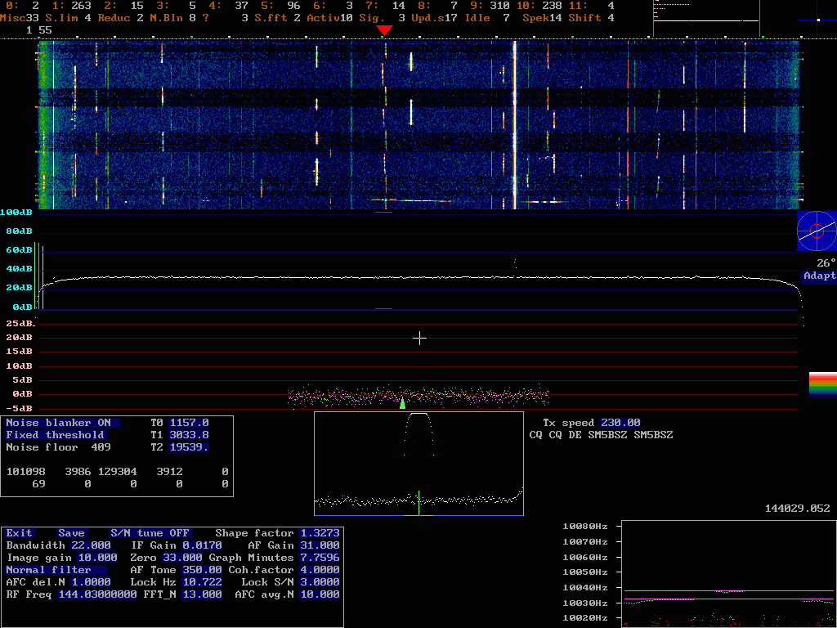Screen dimensions: 837x628
Task: Edit the T2 value 19539.
Action: 189,447
